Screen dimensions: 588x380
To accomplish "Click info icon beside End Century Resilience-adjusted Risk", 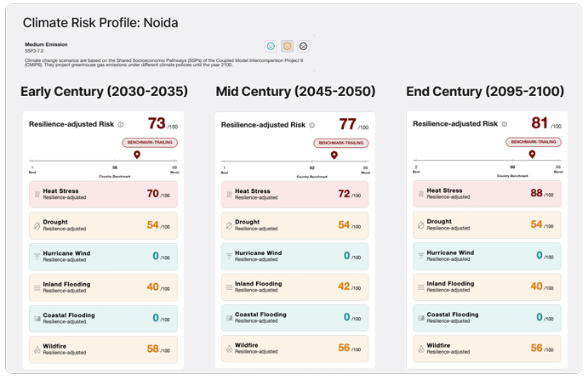I will (505, 124).
